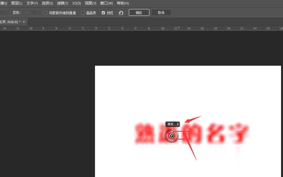Click the reset blur settings icon

tap(121, 13)
